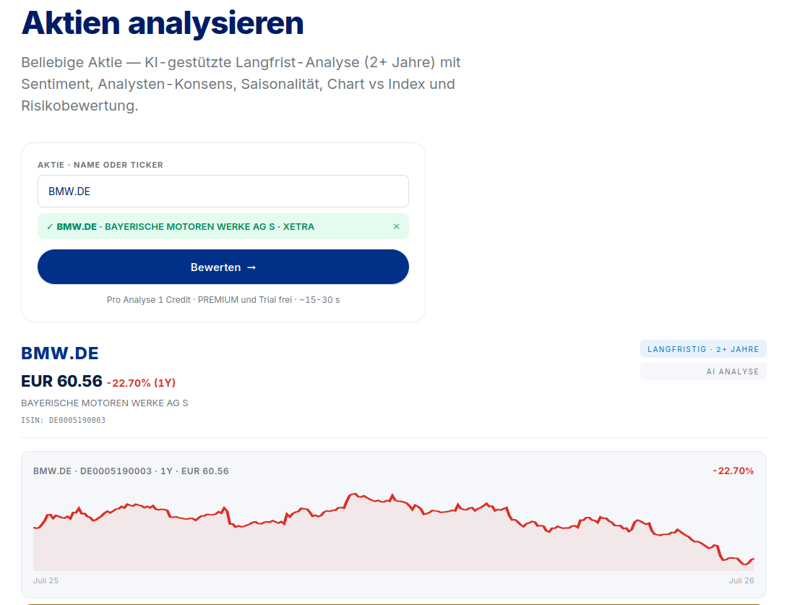Click the AI ANALYSE badge
This screenshot has width=792, height=605.
click(x=703, y=372)
